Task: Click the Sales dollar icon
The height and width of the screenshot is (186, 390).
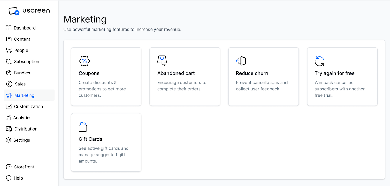Action: click(x=9, y=84)
